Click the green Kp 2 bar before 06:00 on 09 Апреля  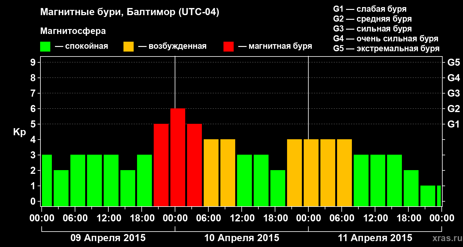[61, 188]
